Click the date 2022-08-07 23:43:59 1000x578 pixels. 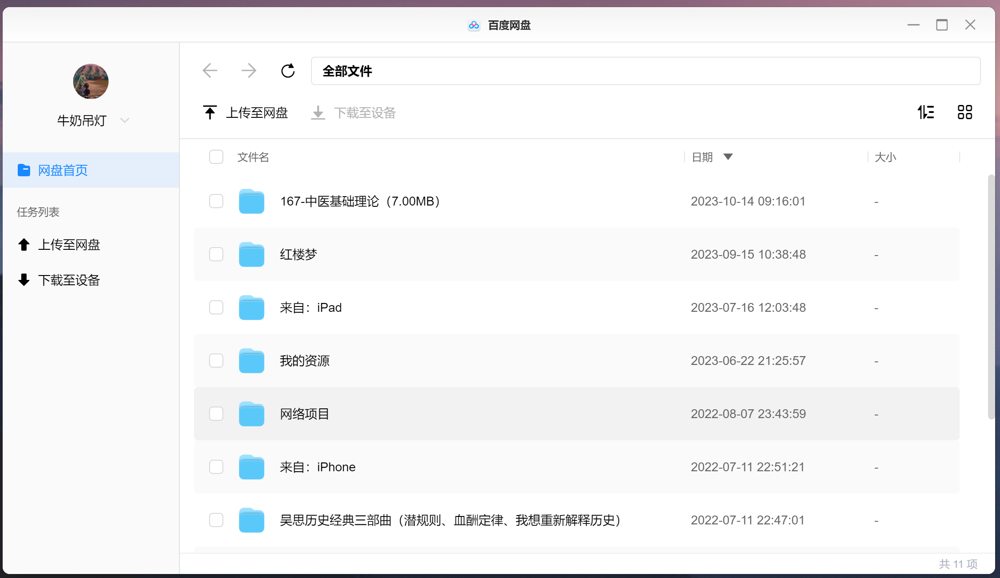pyautogui.click(x=748, y=414)
